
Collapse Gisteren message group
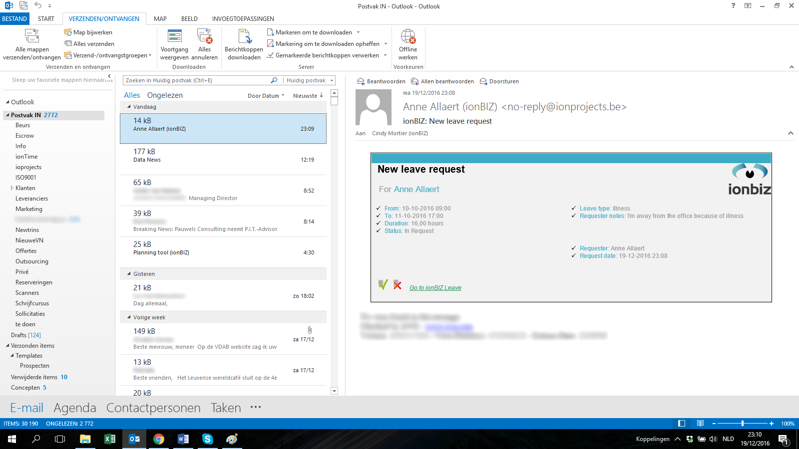tap(129, 274)
